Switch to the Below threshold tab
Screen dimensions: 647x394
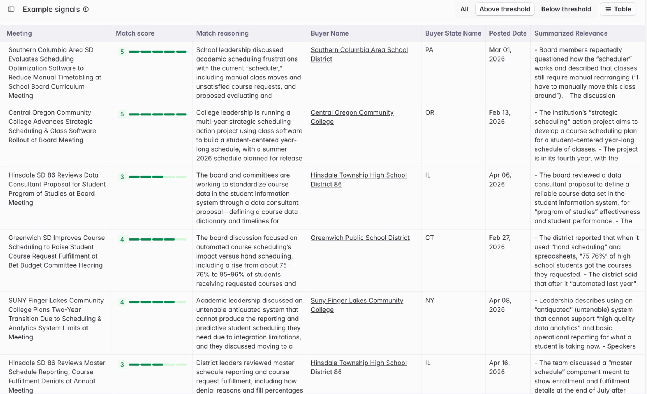tap(566, 9)
